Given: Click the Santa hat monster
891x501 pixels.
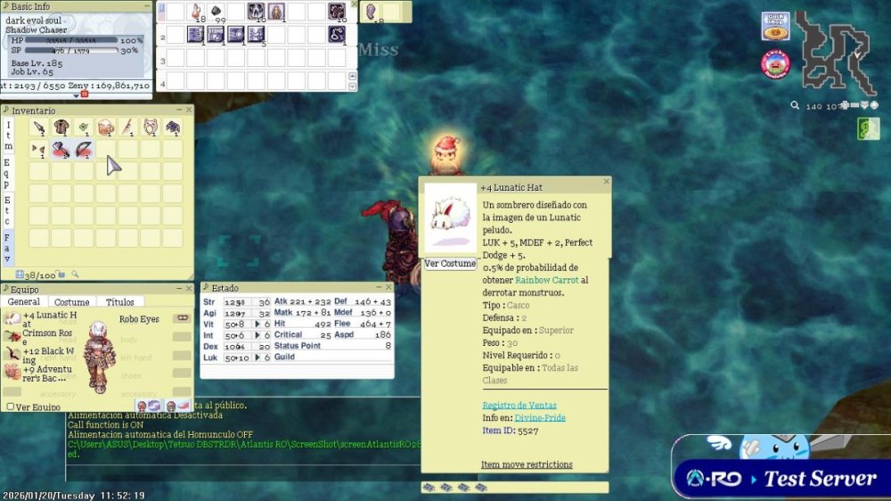Looking at the screenshot, I should [x=446, y=155].
